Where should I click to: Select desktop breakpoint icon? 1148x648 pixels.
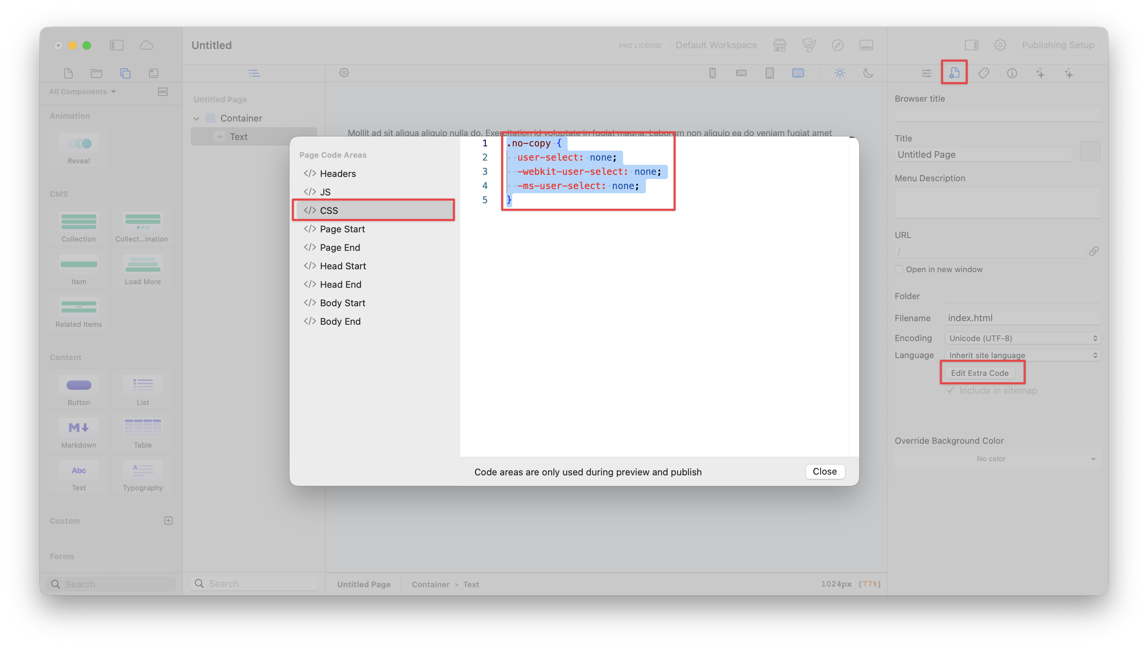tap(798, 73)
